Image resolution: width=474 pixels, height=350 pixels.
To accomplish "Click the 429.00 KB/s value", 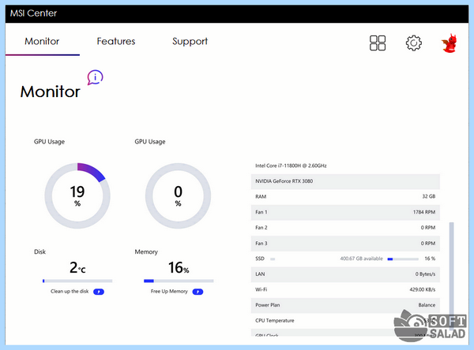I will tap(423, 289).
